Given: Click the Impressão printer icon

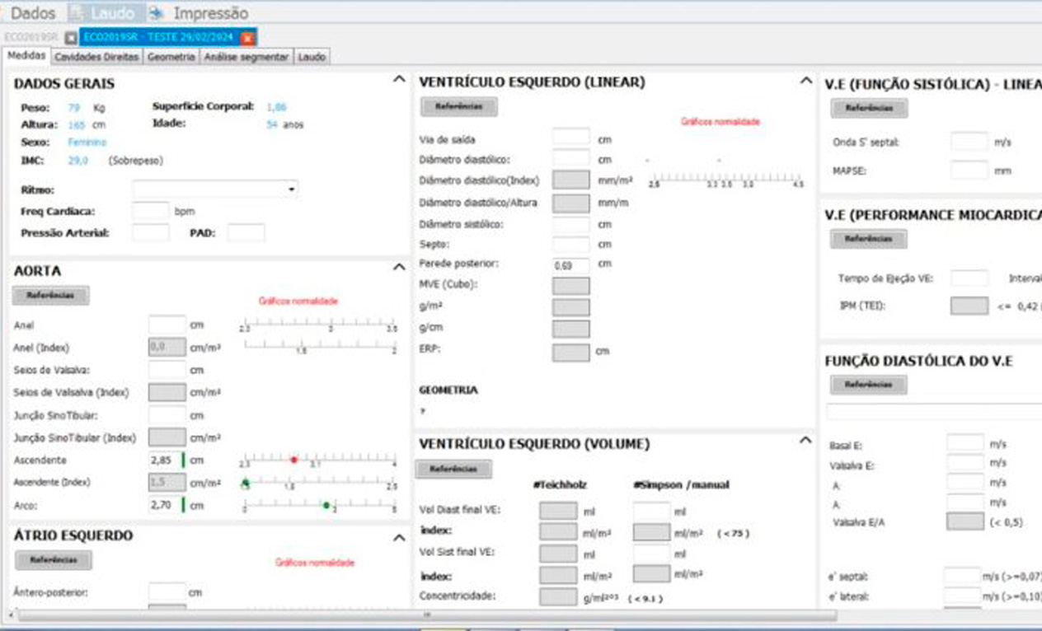Looking at the screenshot, I should (x=157, y=13).
